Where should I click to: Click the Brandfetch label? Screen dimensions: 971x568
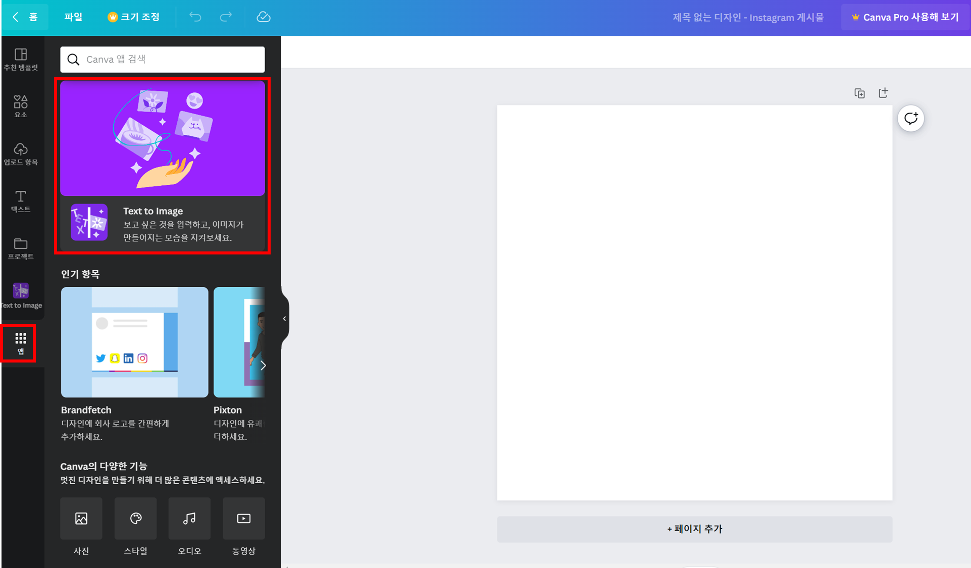pos(86,410)
